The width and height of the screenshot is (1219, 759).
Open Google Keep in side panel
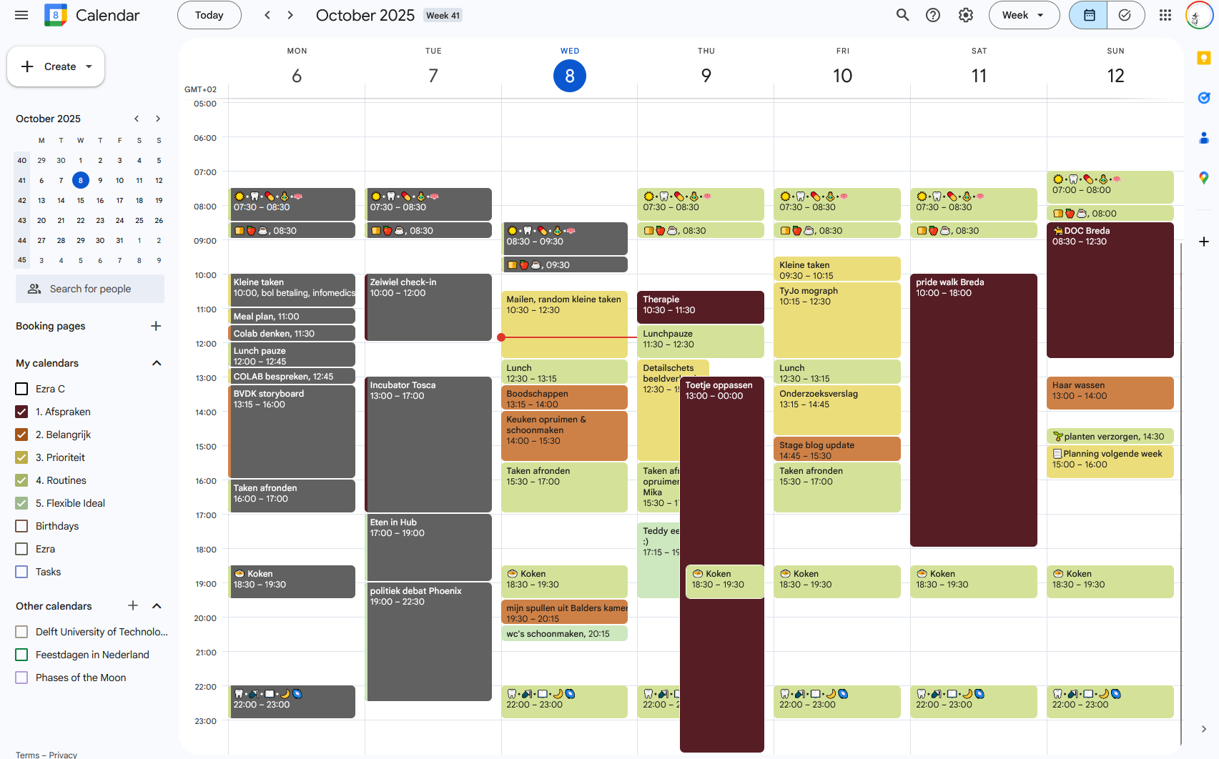1204,59
